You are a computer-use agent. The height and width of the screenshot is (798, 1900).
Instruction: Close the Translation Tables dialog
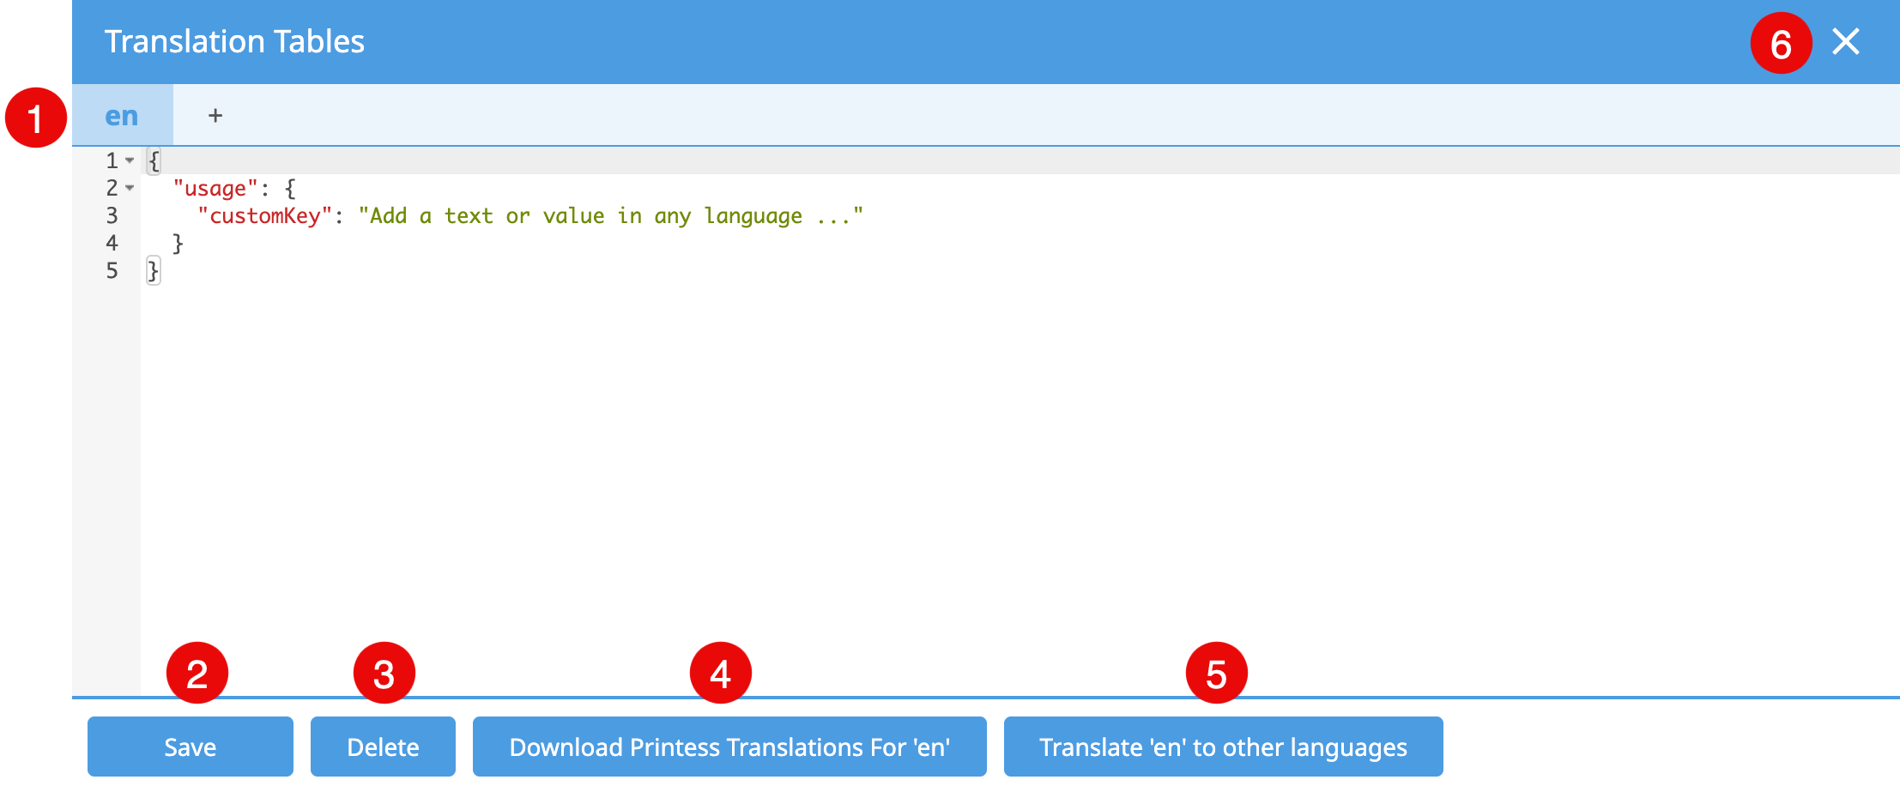1845,40
